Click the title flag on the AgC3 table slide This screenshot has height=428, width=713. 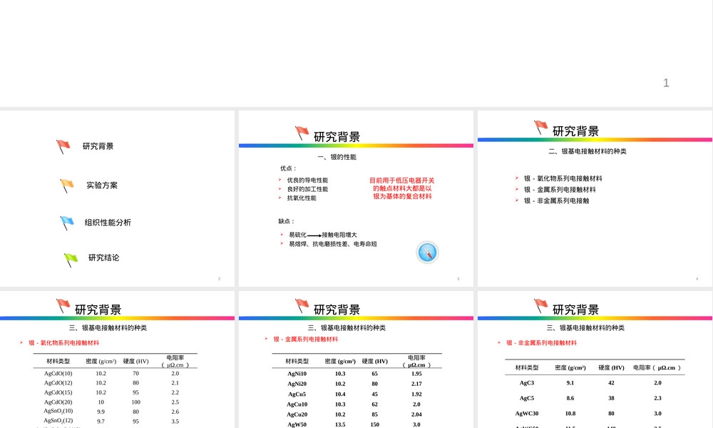[x=540, y=306]
